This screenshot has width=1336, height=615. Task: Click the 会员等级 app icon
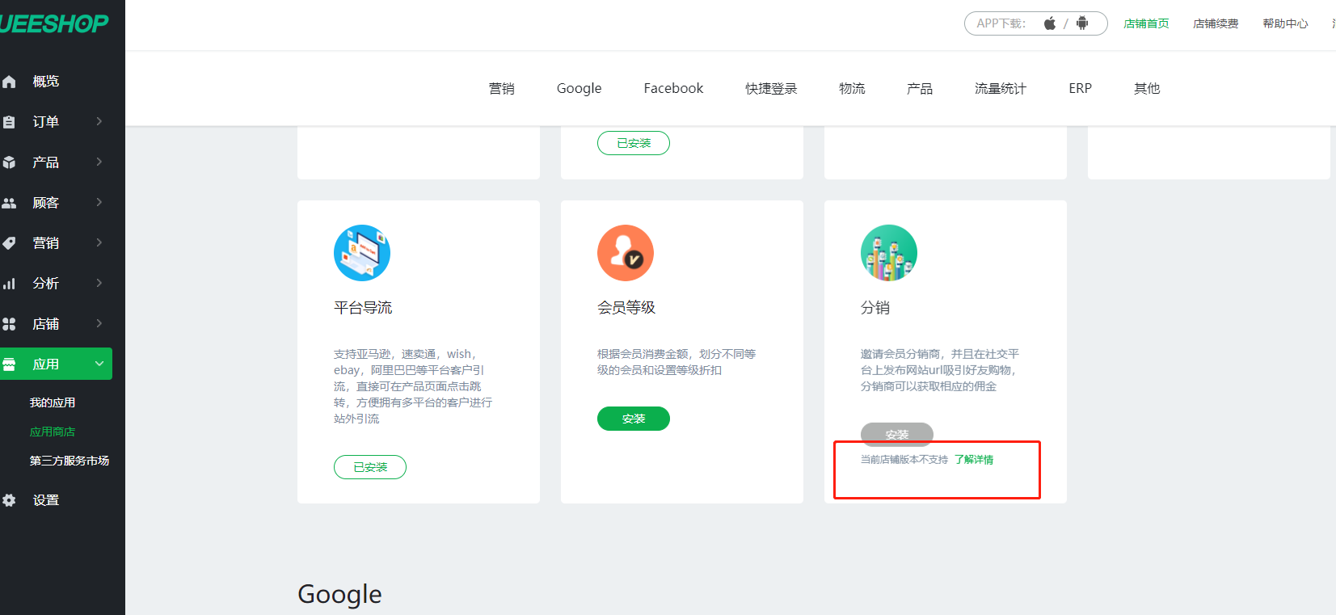pyautogui.click(x=625, y=253)
